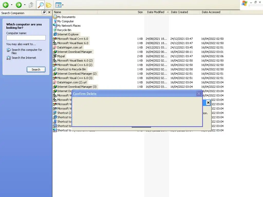The height and width of the screenshot is (197, 263).
Task: Select the Mypal shortcut icon
Action: (55, 56)
